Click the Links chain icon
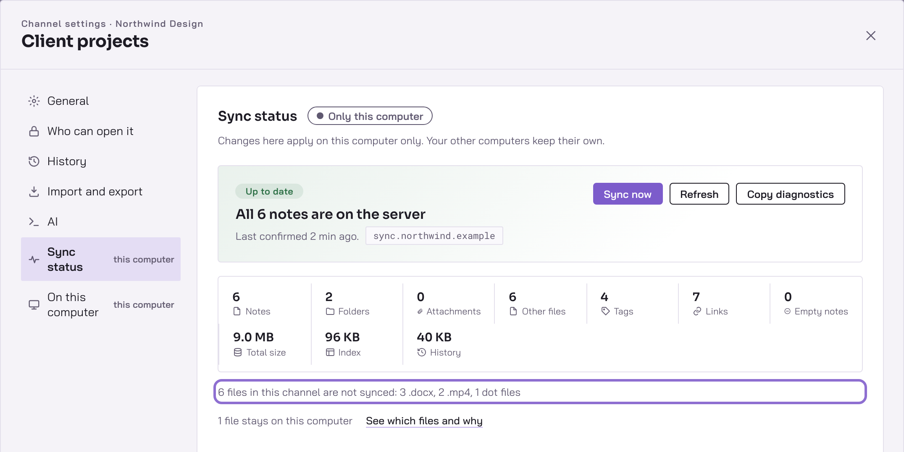The height and width of the screenshot is (452, 904). pos(697,312)
